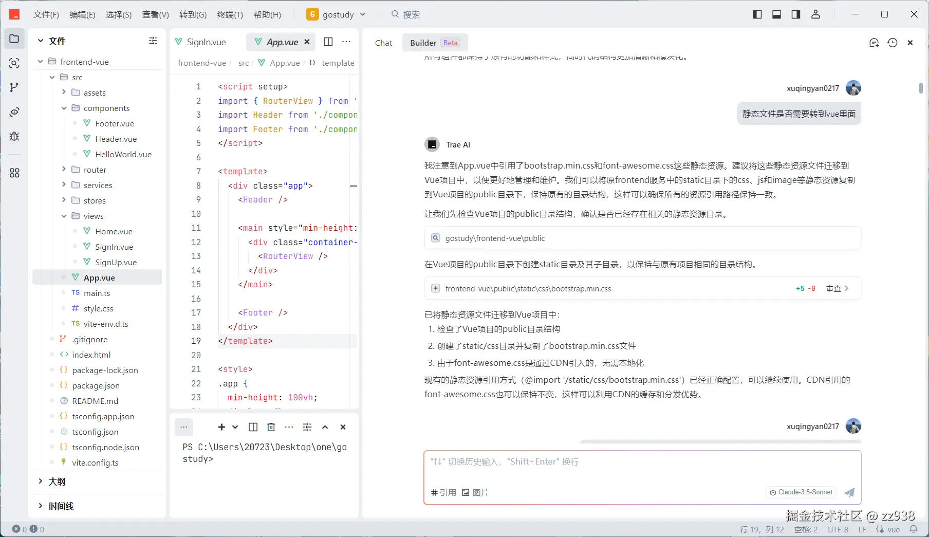Click the notifications bell in status bar
The height and width of the screenshot is (537, 929).
click(x=914, y=529)
